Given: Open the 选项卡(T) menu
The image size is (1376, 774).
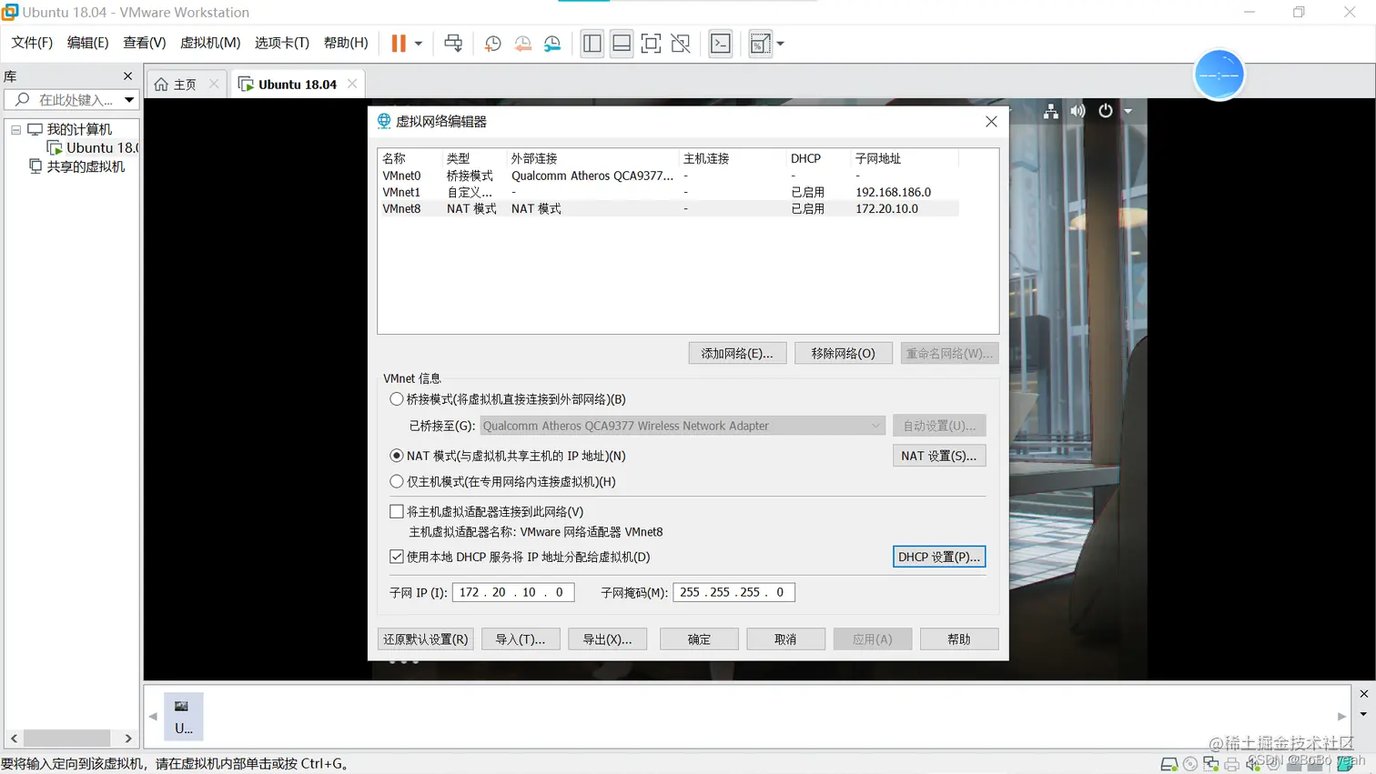Looking at the screenshot, I should [282, 43].
